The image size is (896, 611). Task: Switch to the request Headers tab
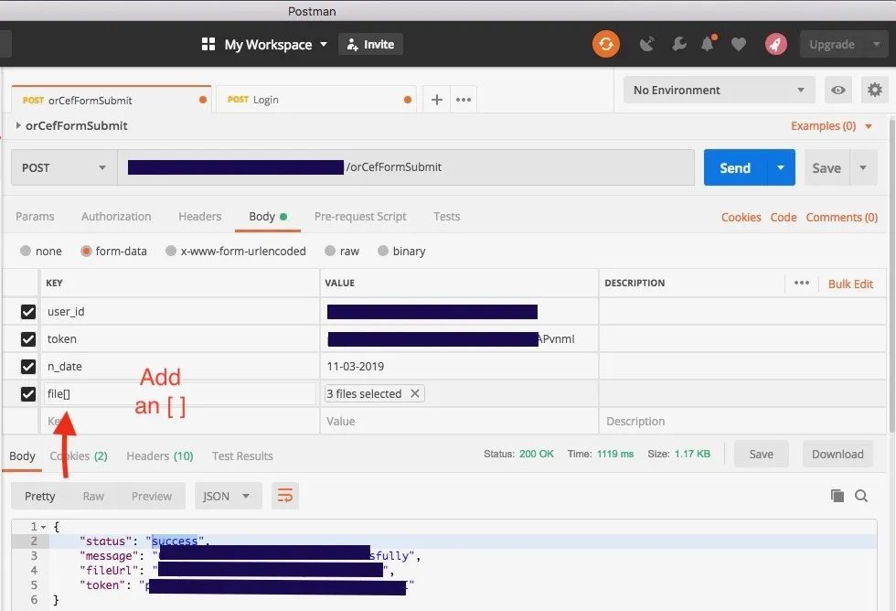[x=199, y=216]
